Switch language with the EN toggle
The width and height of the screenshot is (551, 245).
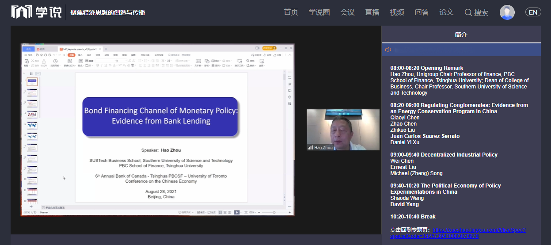coord(533,12)
